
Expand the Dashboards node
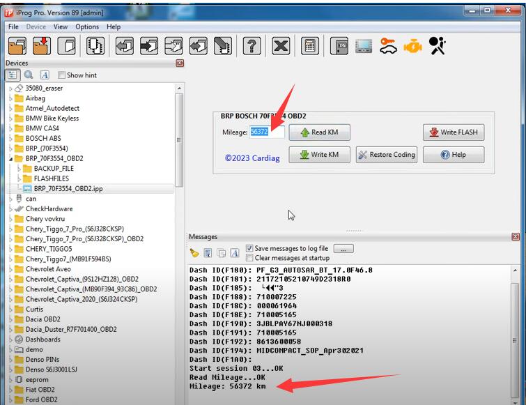10,340
